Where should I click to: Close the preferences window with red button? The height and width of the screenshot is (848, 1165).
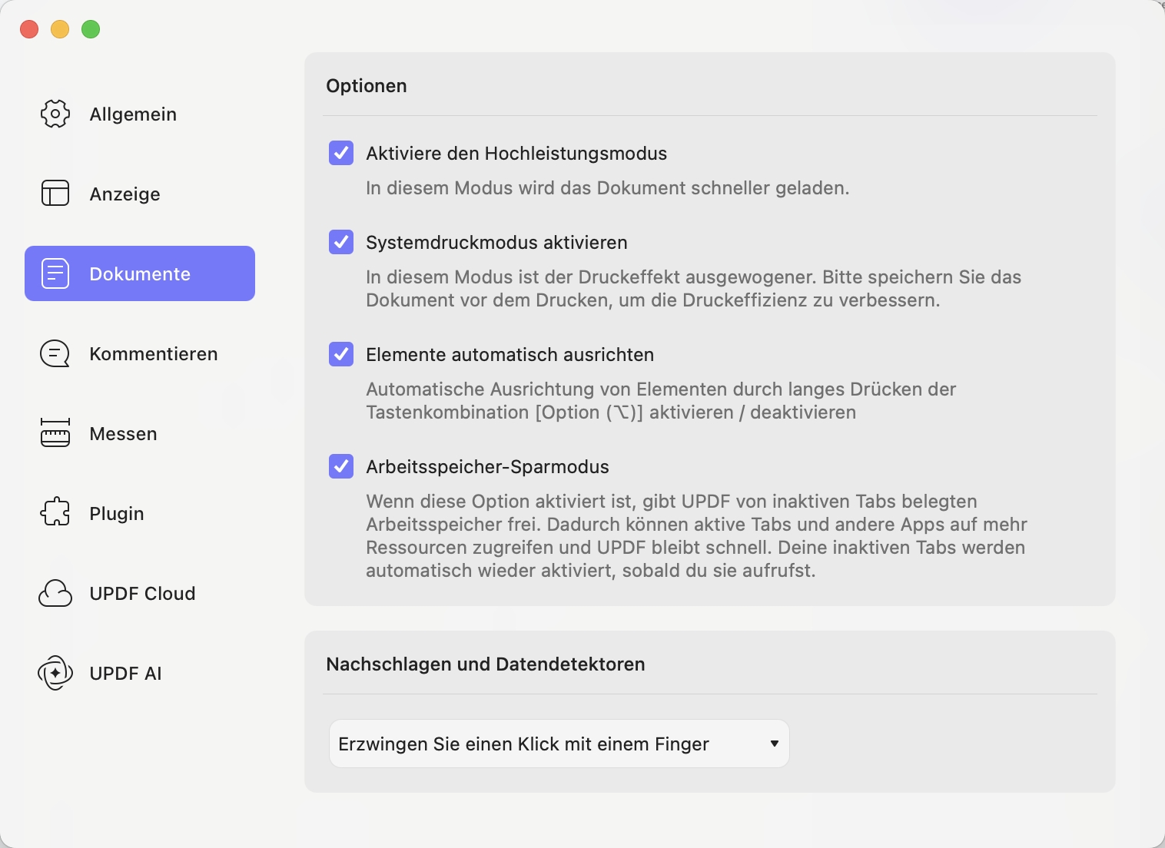29,29
